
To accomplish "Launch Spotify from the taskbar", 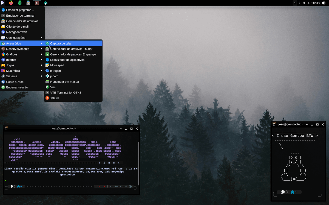I will point(19,3).
